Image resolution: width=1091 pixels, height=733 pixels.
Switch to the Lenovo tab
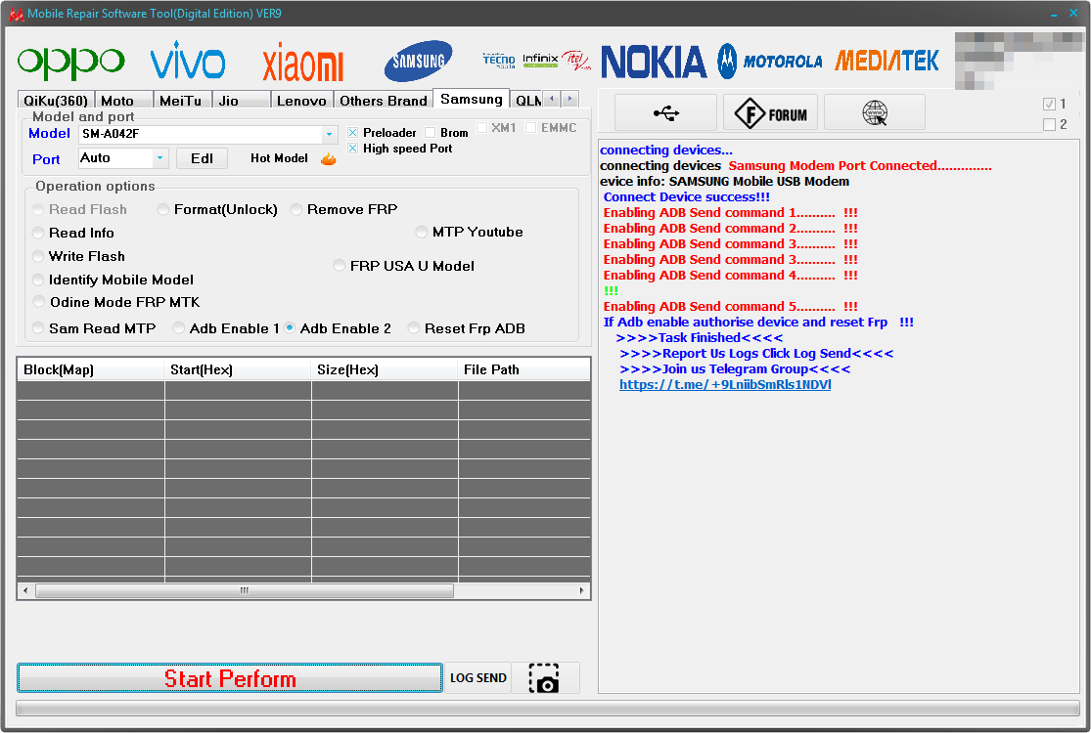302,101
